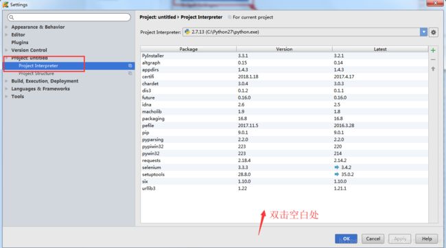
Task: Focus the settings search field
Action: tap(69, 17)
